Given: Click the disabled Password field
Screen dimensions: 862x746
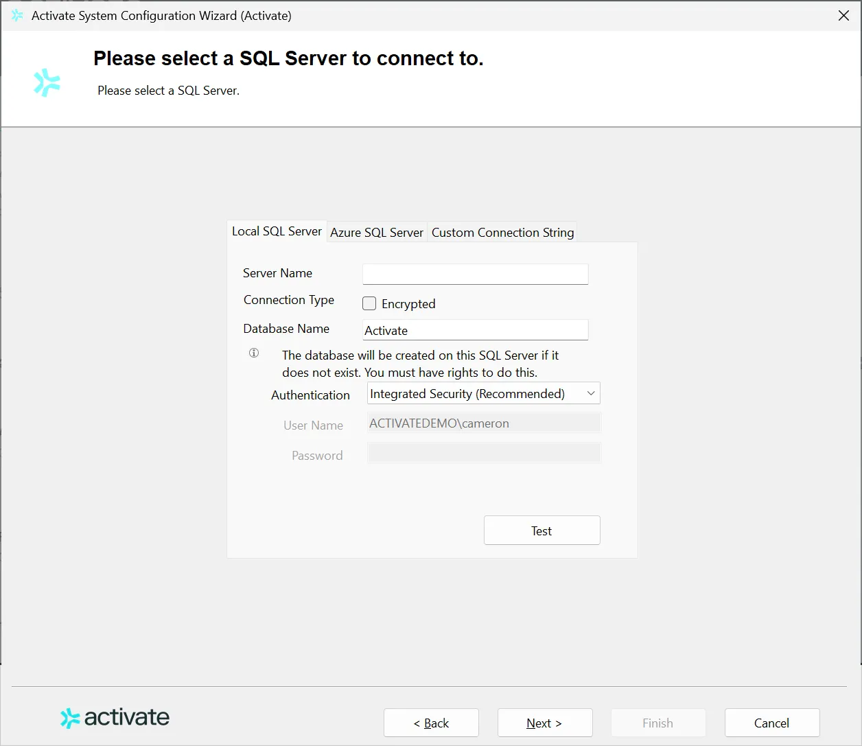Looking at the screenshot, I should [484, 453].
